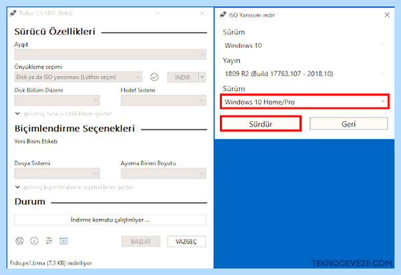The image size is (401, 275).
Task: Open the Yayın 1809 R2 release dropdown
Action: tap(305, 73)
